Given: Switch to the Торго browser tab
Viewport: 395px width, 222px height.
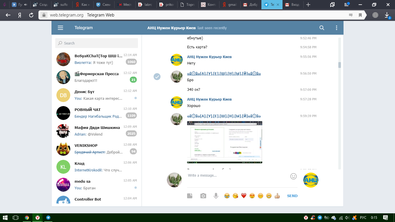Looking at the screenshot, I should [x=188, y=5].
